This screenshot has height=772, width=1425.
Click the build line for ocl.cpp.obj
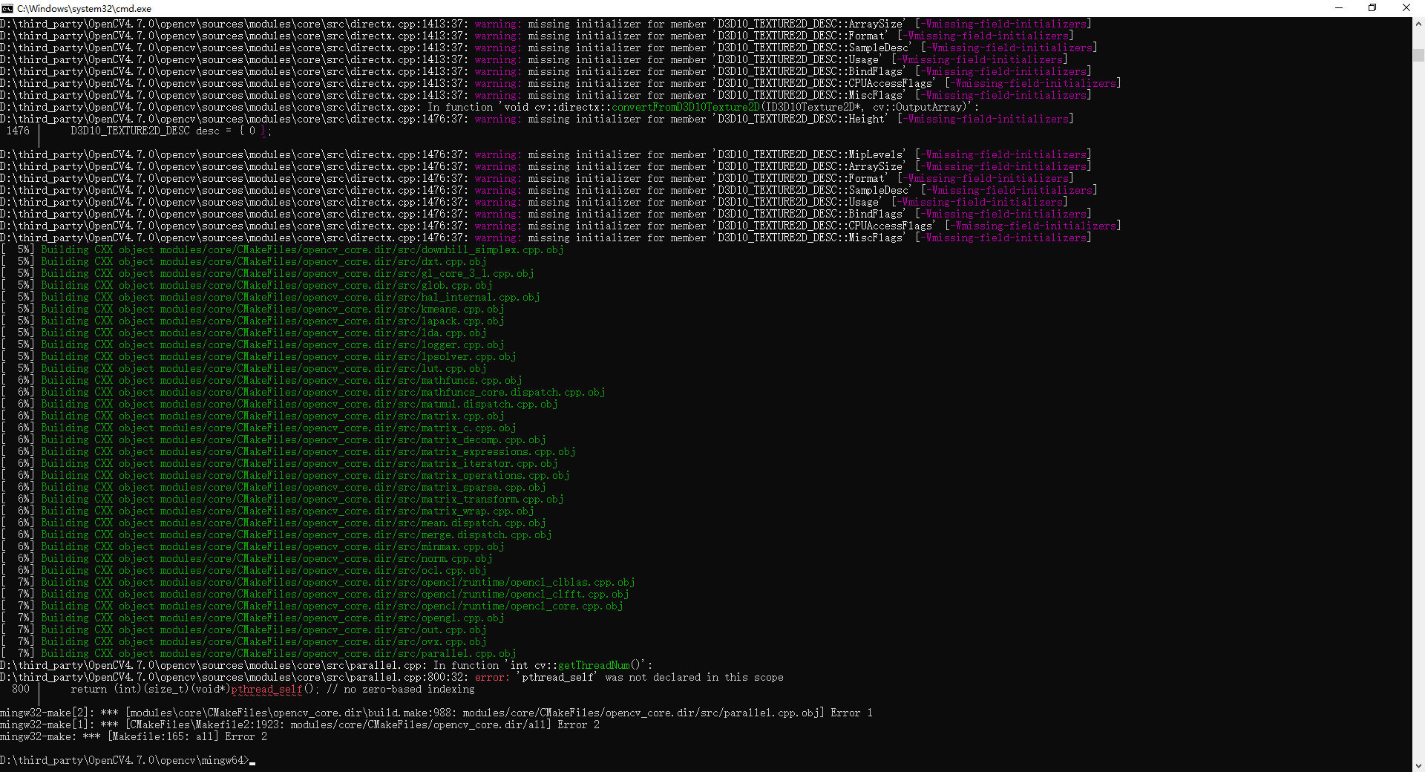243,570
